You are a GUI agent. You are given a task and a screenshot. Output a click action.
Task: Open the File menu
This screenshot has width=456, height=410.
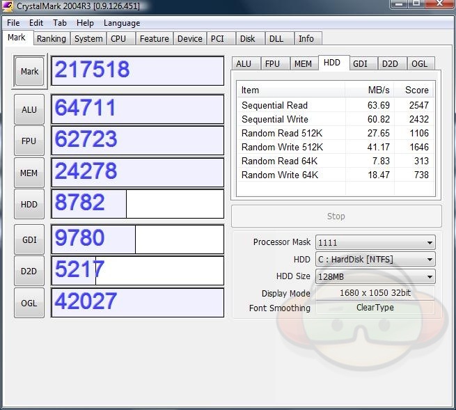[x=13, y=23]
